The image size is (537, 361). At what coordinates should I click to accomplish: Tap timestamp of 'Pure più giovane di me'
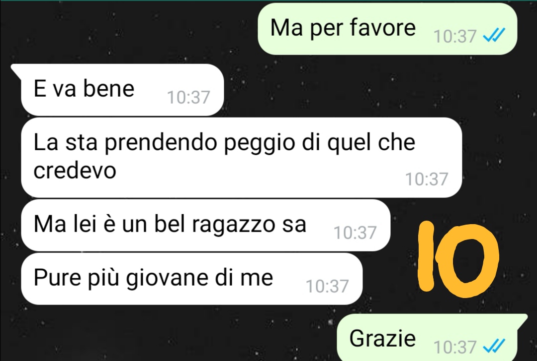(327, 286)
